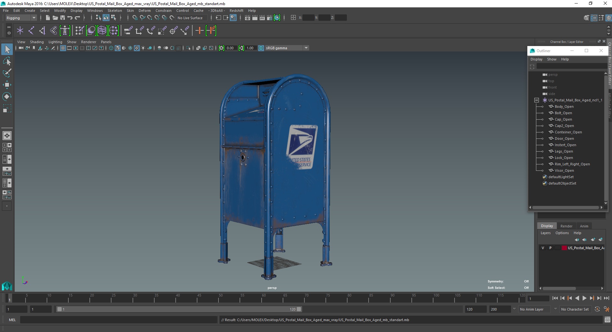Open the Rigging menu set dropdown

pos(21,18)
